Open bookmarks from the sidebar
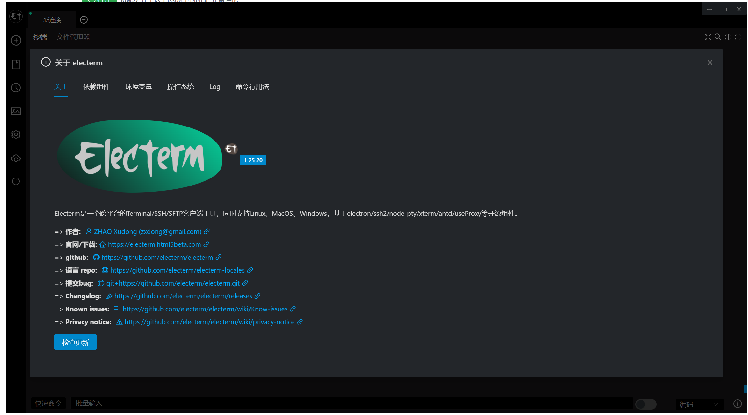Image resolution: width=748 pixels, height=415 pixels. (x=16, y=64)
